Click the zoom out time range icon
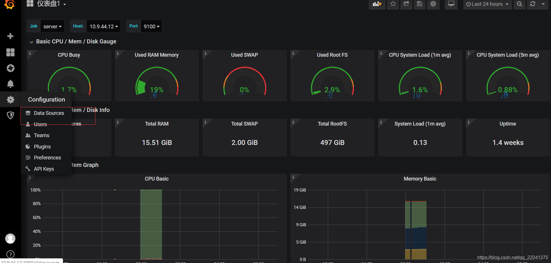This screenshot has width=551, height=263. (519, 4)
